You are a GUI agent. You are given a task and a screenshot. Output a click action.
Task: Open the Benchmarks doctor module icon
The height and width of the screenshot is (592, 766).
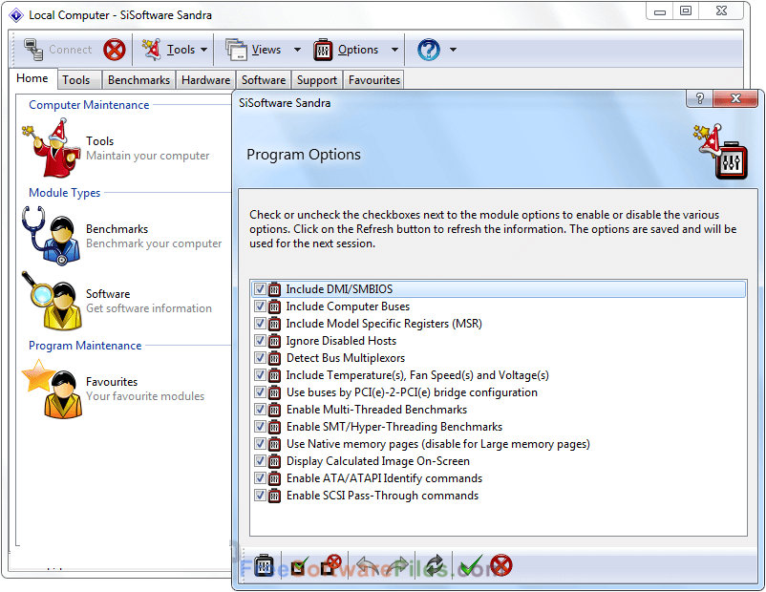click(x=51, y=236)
